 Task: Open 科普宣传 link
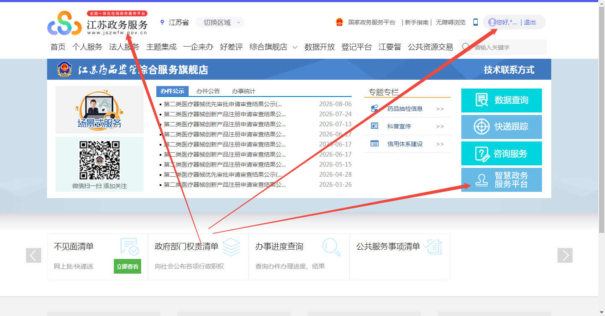[x=399, y=126]
